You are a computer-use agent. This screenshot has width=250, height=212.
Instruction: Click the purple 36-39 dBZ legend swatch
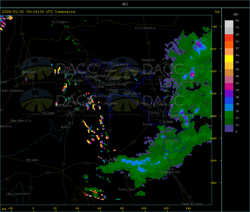tap(229, 94)
